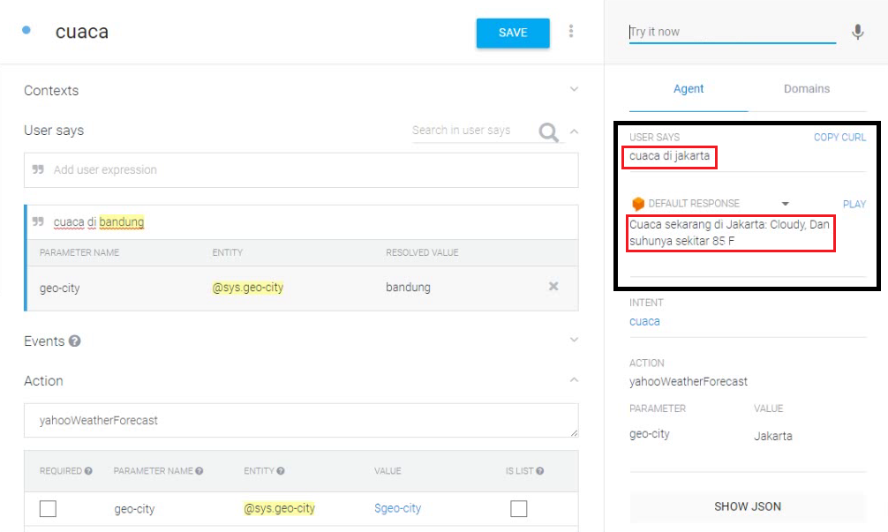Click the Jakarta parameter value
Screen dimensions: 888x532
(773, 436)
